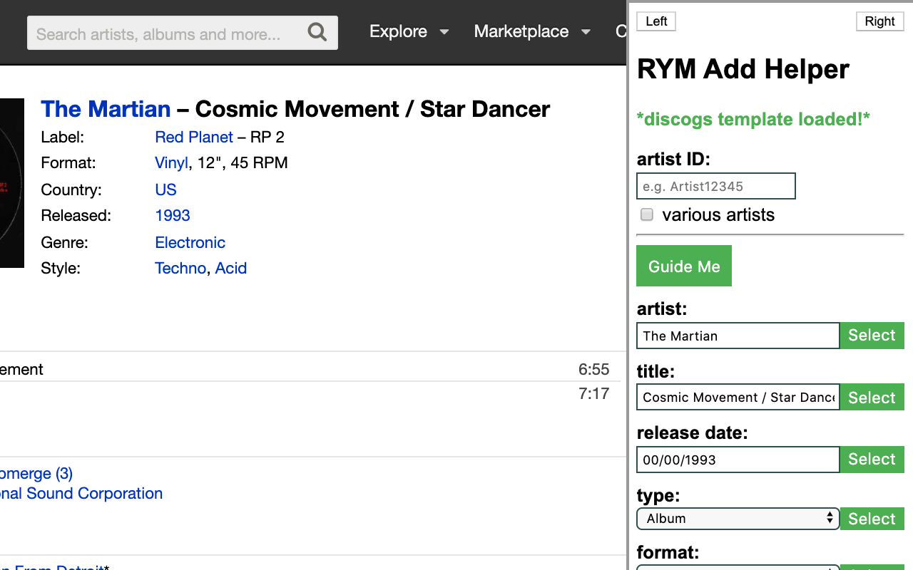The image size is (913, 570).
Task: Open the Sound Corporation company link
Action: tap(81, 493)
